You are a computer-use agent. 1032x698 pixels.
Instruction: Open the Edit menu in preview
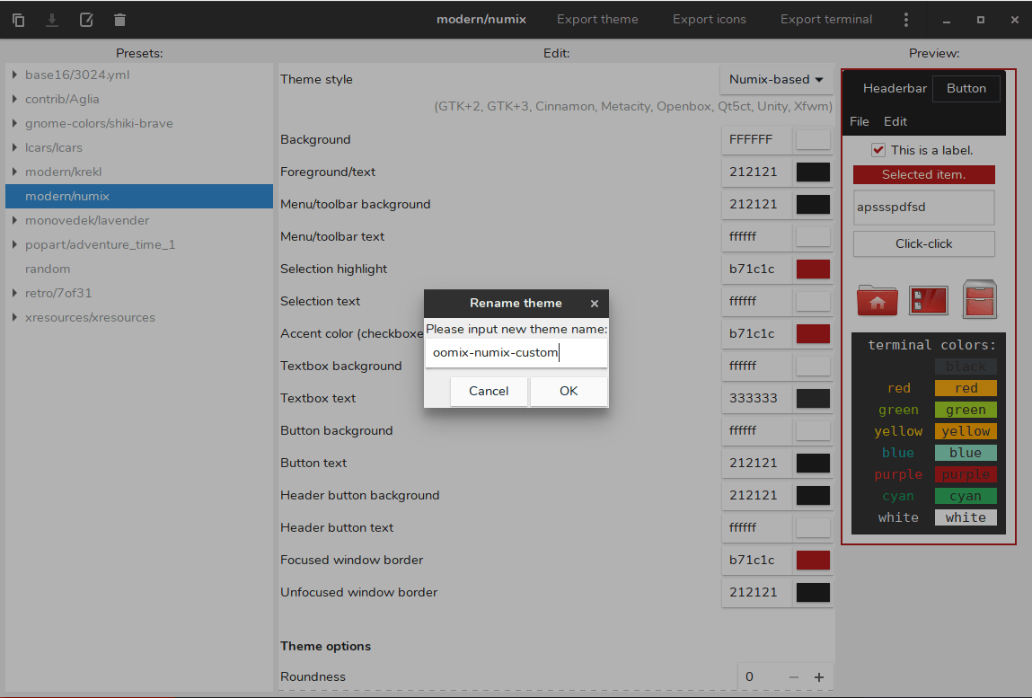(895, 121)
